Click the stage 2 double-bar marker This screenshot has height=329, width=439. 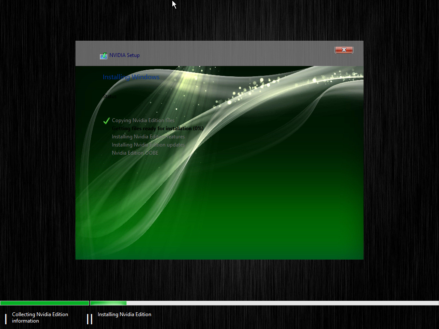[90, 319]
